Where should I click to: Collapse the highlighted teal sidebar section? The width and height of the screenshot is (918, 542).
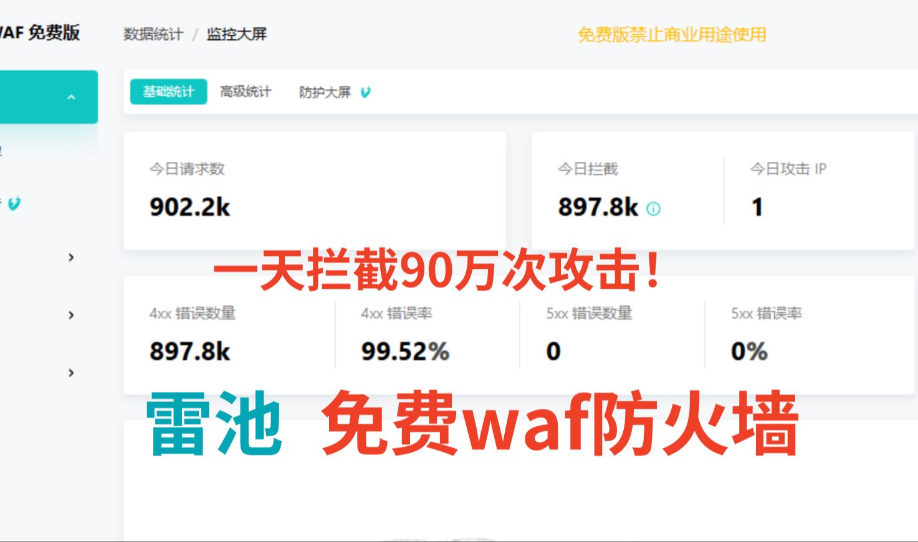70,96
